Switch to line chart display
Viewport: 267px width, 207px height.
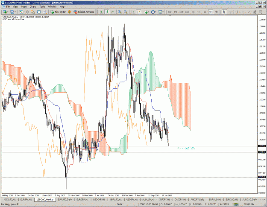113,12
